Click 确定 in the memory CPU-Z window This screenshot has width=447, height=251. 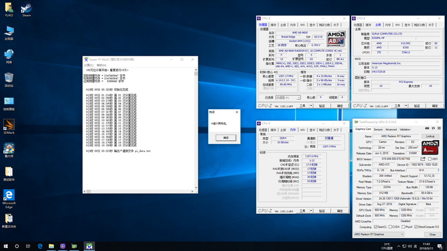click(x=340, y=211)
